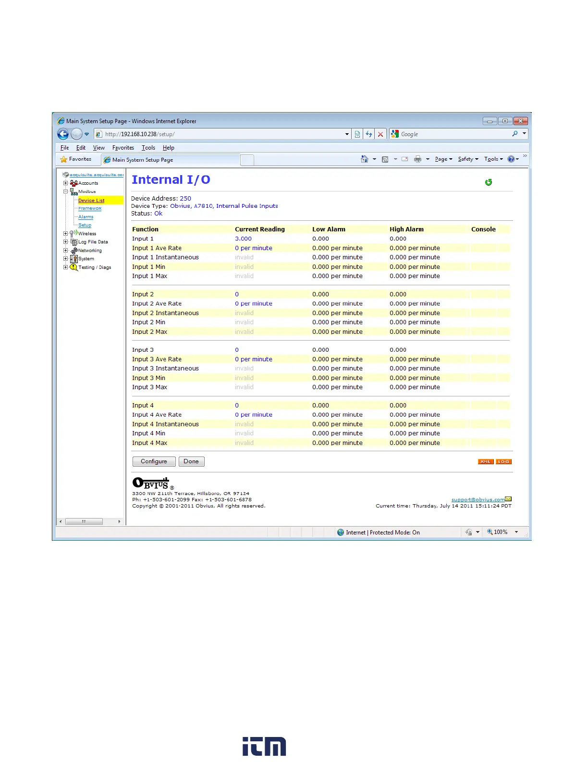The width and height of the screenshot is (588, 762).
Task: Open the recent pages dropdown arrow
Action: 87,134
